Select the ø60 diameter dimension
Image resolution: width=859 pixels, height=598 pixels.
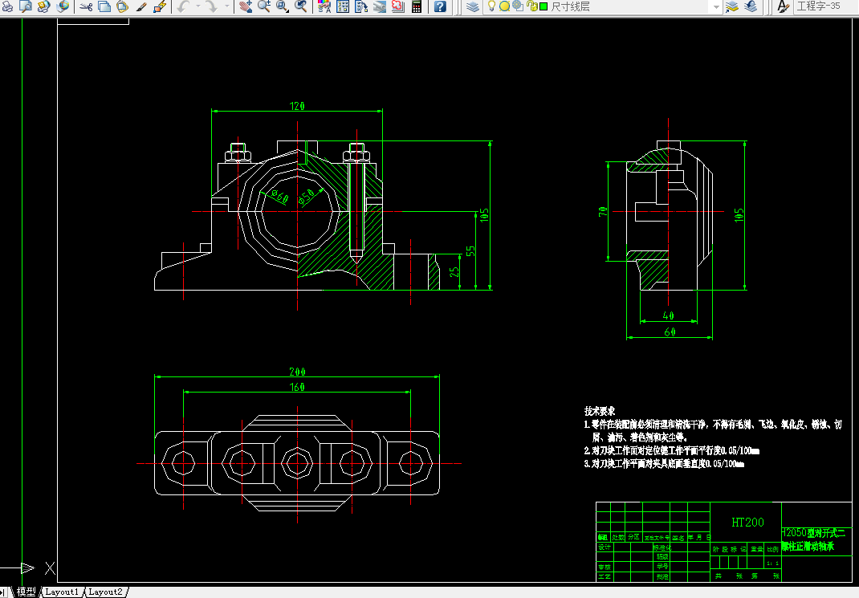click(279, 196)
